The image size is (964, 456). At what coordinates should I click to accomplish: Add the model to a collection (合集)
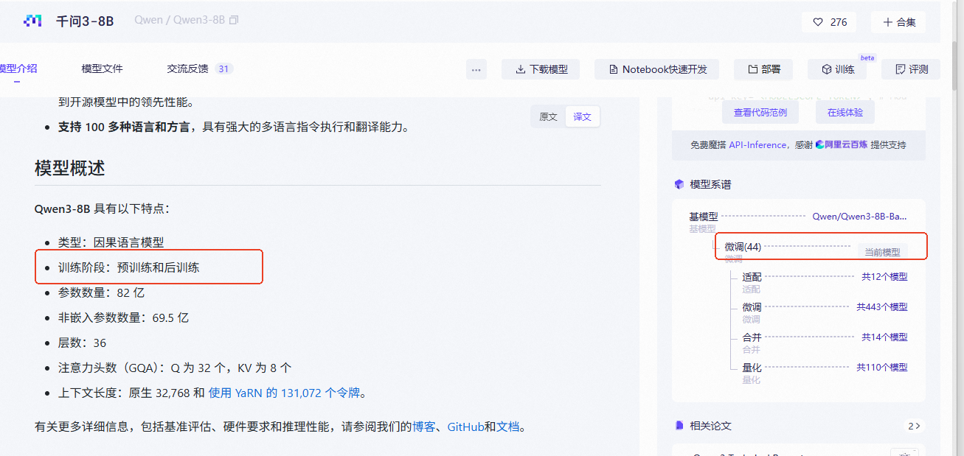click(x=898, y=22)
